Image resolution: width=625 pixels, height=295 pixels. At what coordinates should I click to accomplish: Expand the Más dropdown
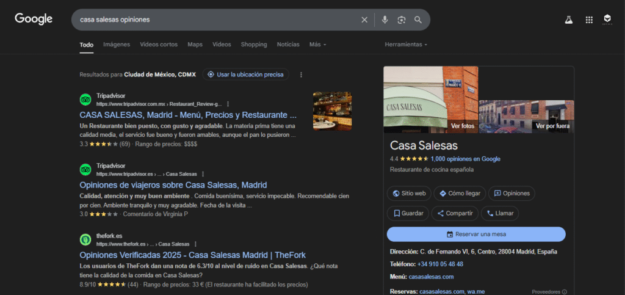pos(317,45)
